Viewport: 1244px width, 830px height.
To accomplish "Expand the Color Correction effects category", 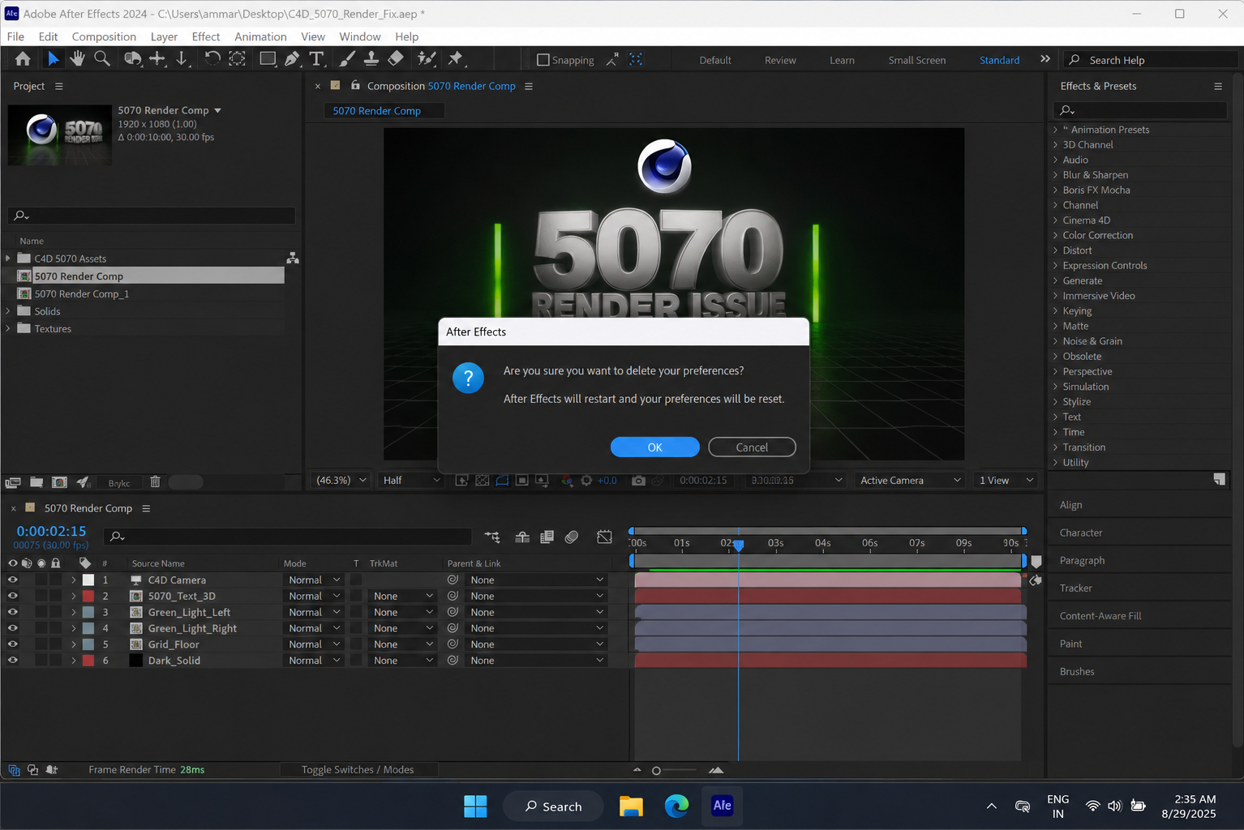I will point(1056,235).
